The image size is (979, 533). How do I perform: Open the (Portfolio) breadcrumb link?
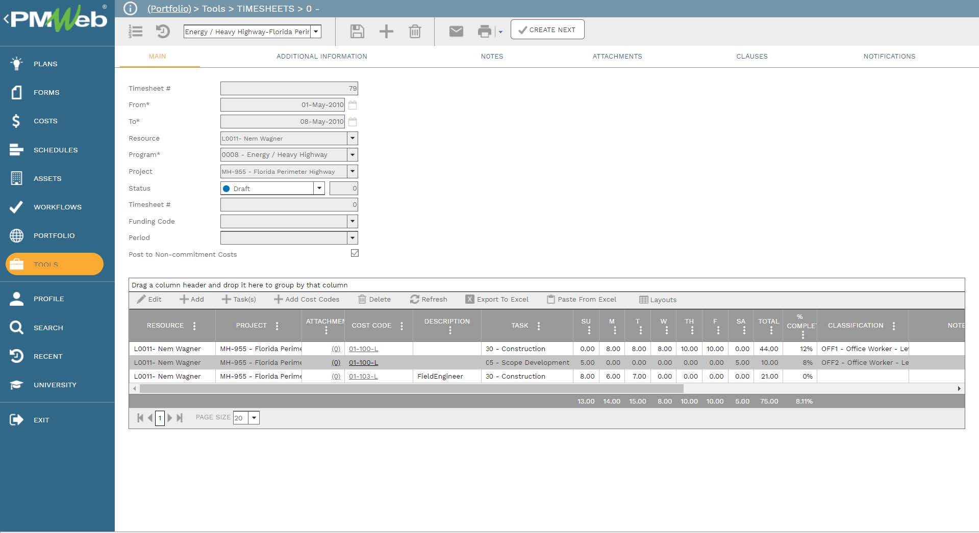pos(169,9)
